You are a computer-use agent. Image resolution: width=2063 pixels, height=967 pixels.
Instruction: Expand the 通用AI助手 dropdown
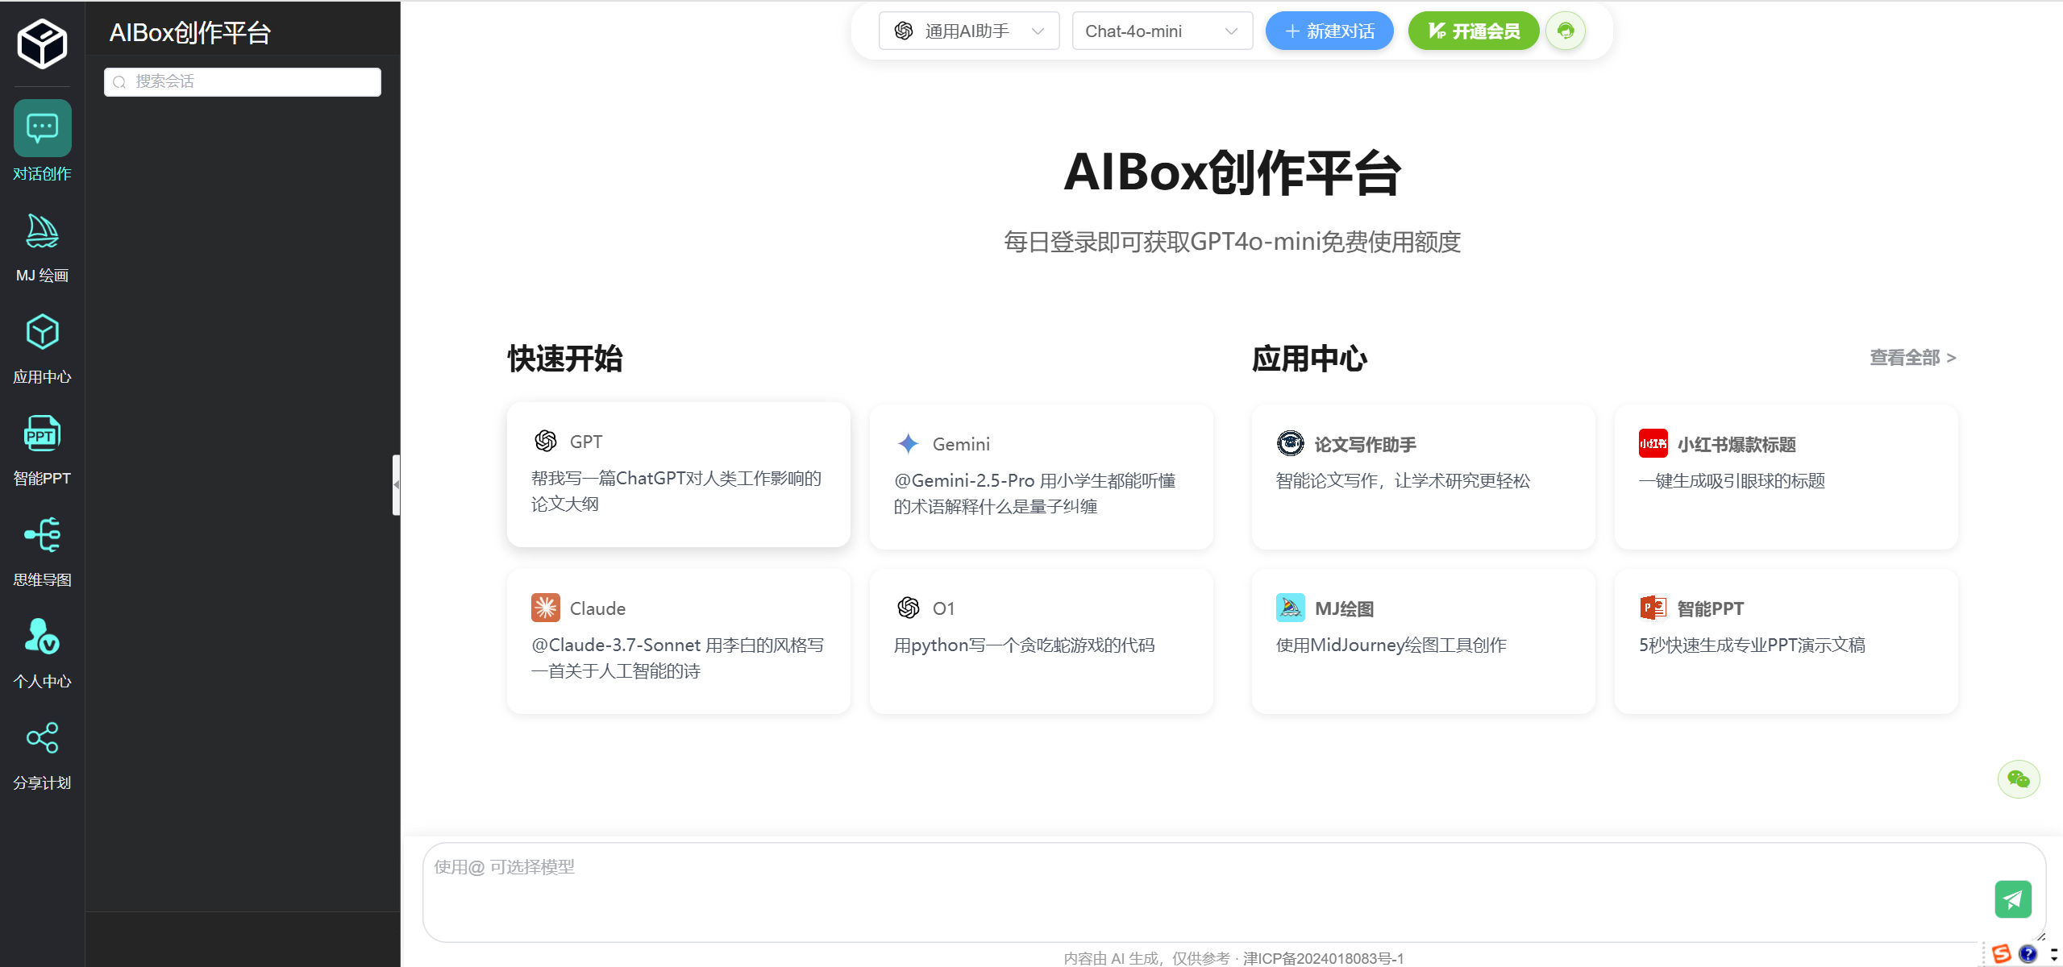[969, 31]
